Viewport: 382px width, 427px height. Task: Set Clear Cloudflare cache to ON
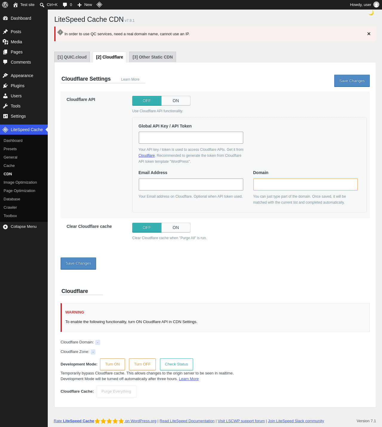pos(176,228)
